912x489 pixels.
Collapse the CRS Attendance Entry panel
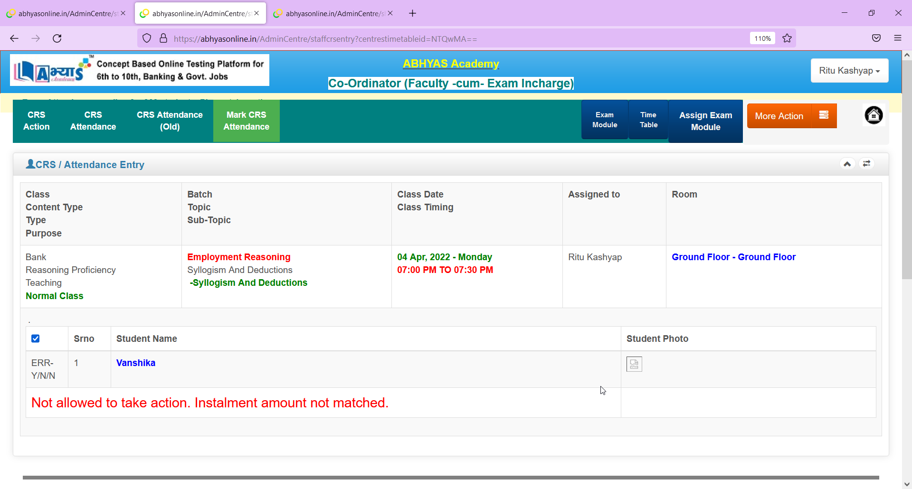(x=847, y=164)
